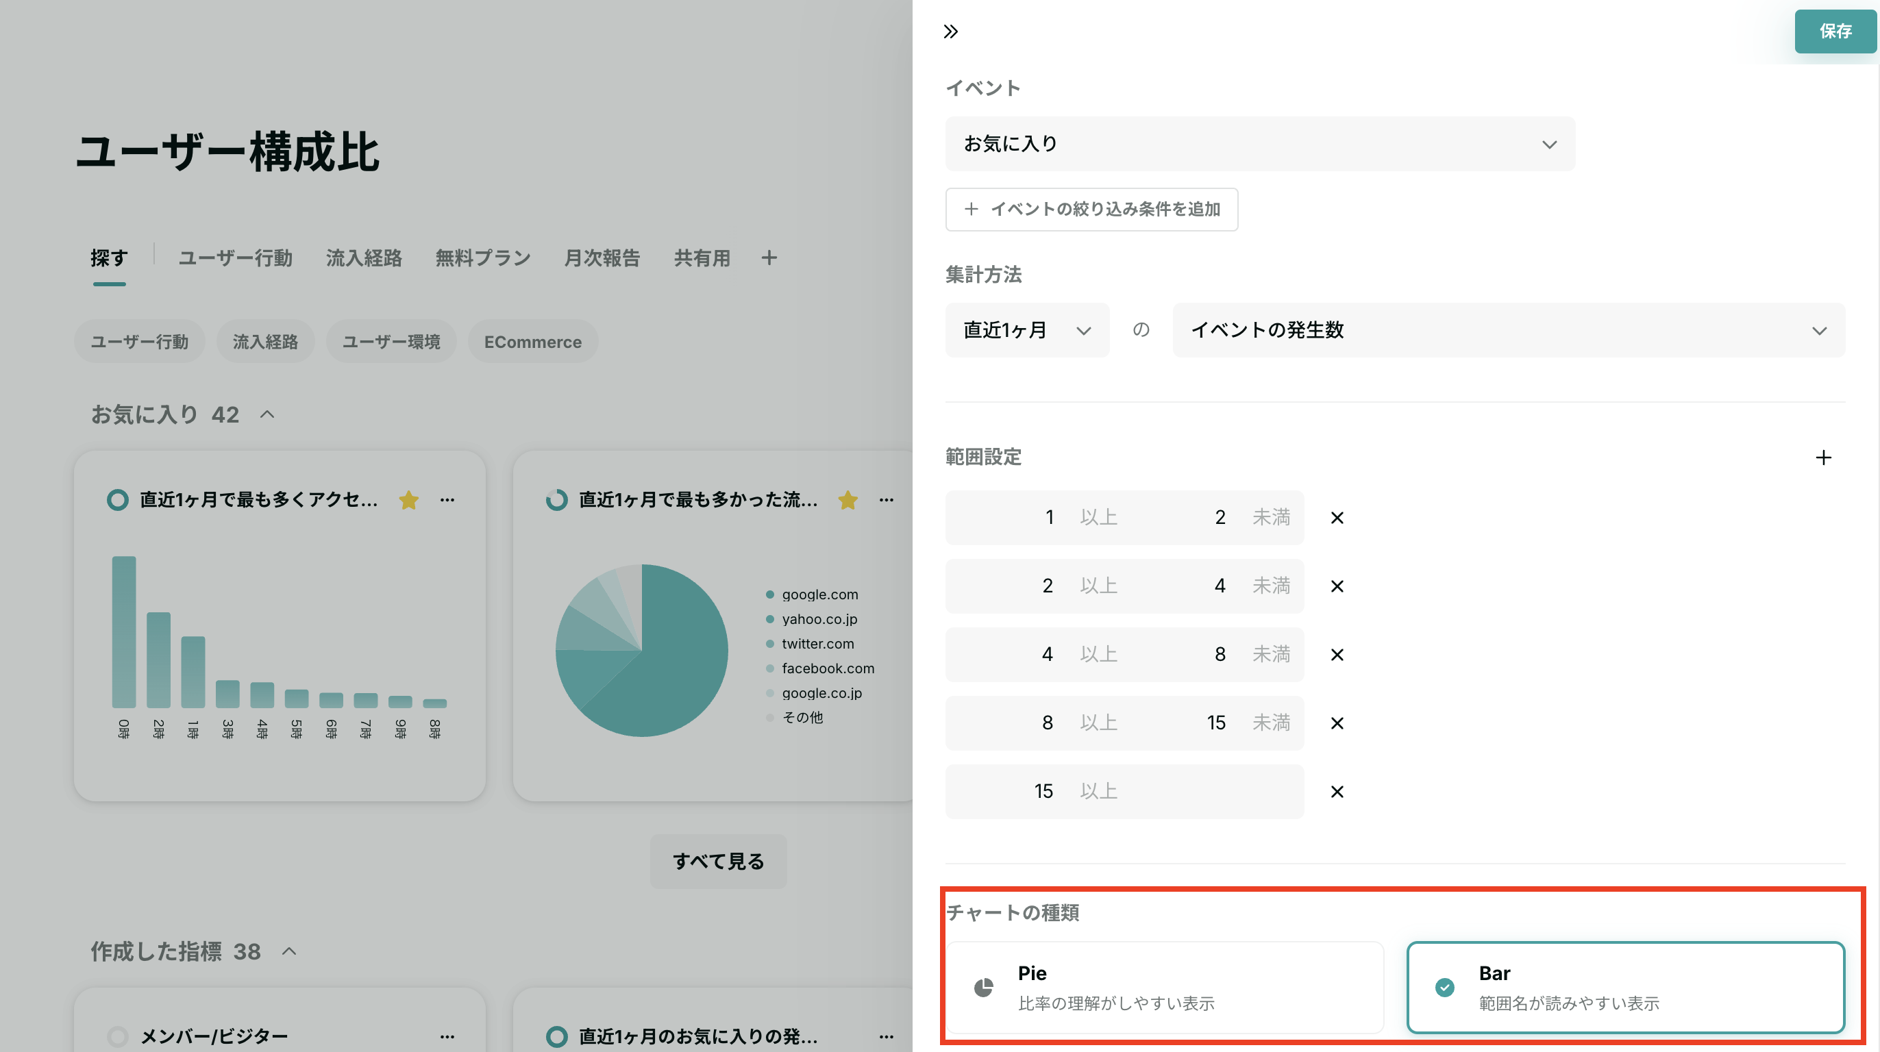Screen dimensions: 1880x1052
Task: Click the pie chart thumbnail
Action: click(641, 650)
